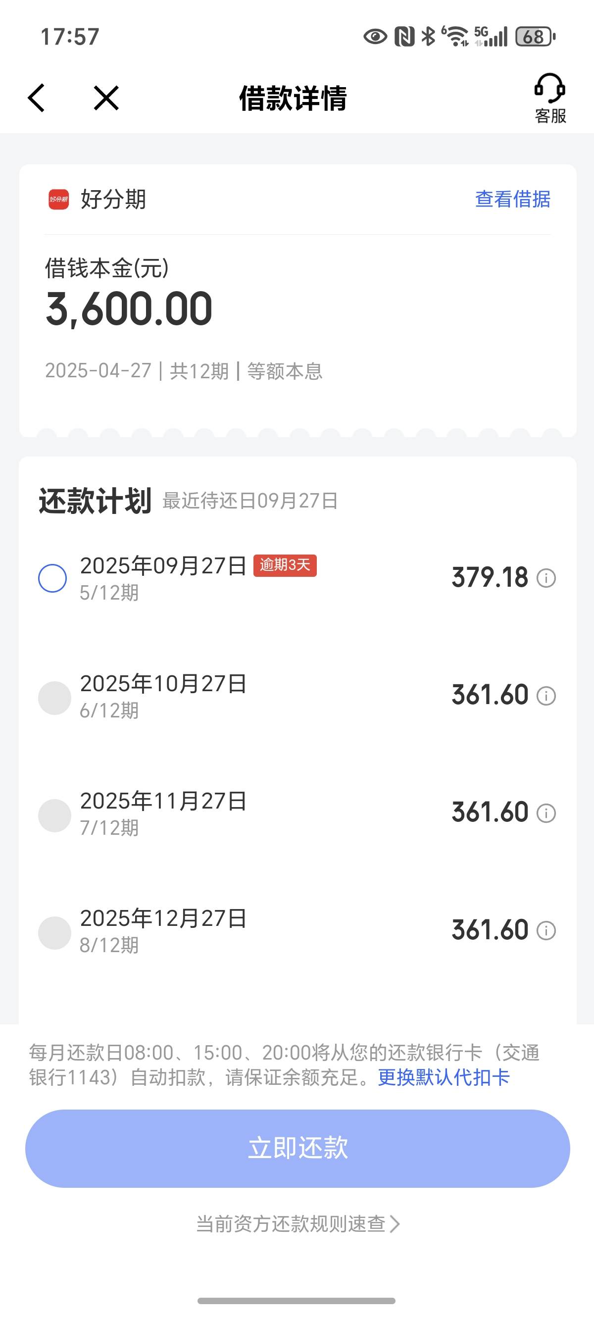Open 查看借据 loan receipt link
This screenshot has height=1319, width=594.
513,199
